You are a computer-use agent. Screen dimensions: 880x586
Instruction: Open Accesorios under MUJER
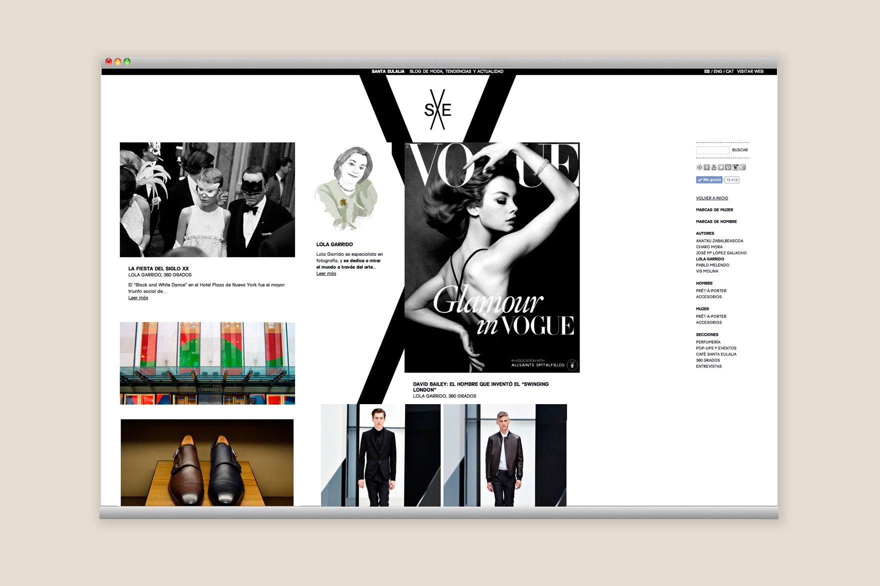[709, 323]
